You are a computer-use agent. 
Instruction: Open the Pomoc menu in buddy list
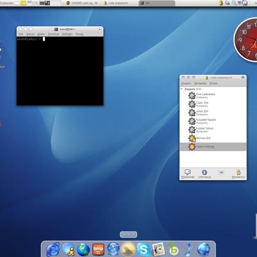pos(213,84)
